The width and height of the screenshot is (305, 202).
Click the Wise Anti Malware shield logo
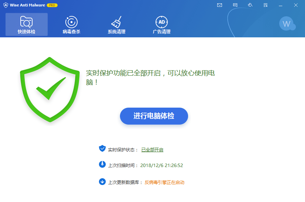6,5
